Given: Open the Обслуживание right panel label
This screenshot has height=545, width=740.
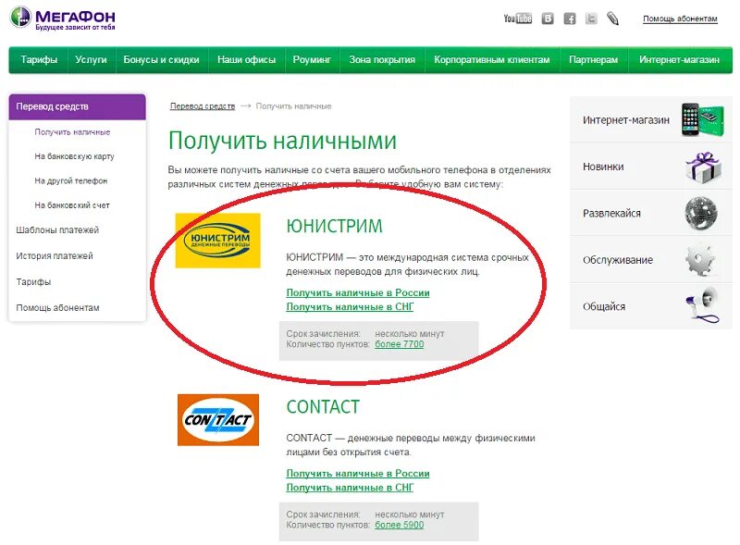Looking at the screenshot, I should 618,260.
